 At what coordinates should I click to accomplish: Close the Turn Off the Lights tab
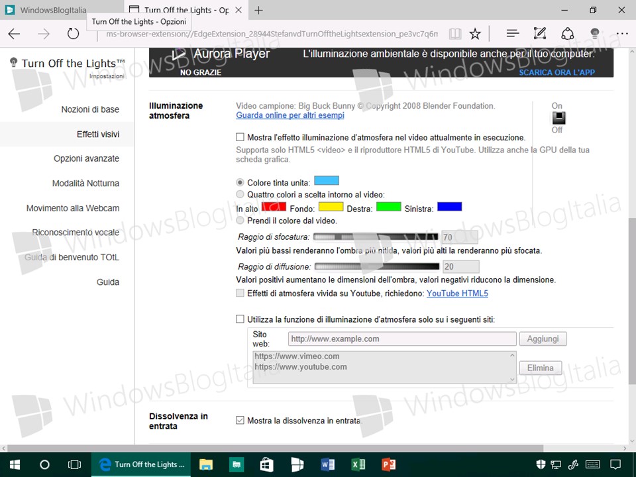239,10
